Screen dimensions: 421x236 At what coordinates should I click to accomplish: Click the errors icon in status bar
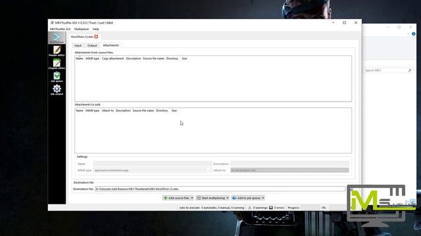(271, 208)
